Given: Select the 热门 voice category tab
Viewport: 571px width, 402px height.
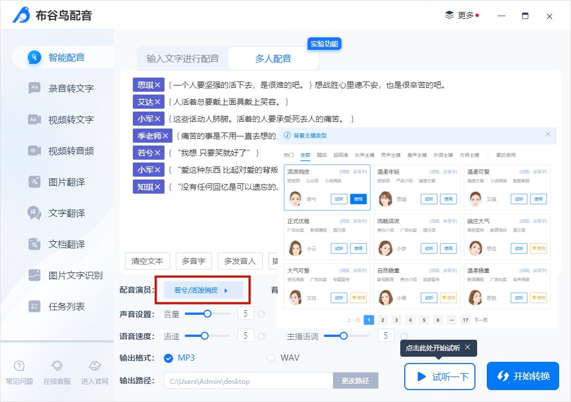Looking at the screenshot, I should (288, 155).
